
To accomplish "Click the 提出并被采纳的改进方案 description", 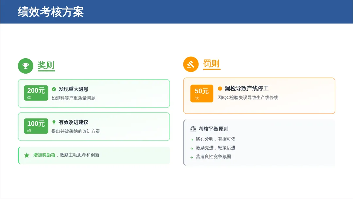I will pyautogui.click(x=76, y=131).
